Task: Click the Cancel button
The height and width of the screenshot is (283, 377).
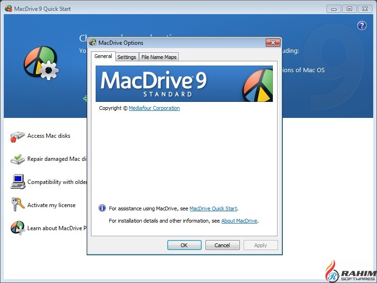Action: (x=222, y=245)
